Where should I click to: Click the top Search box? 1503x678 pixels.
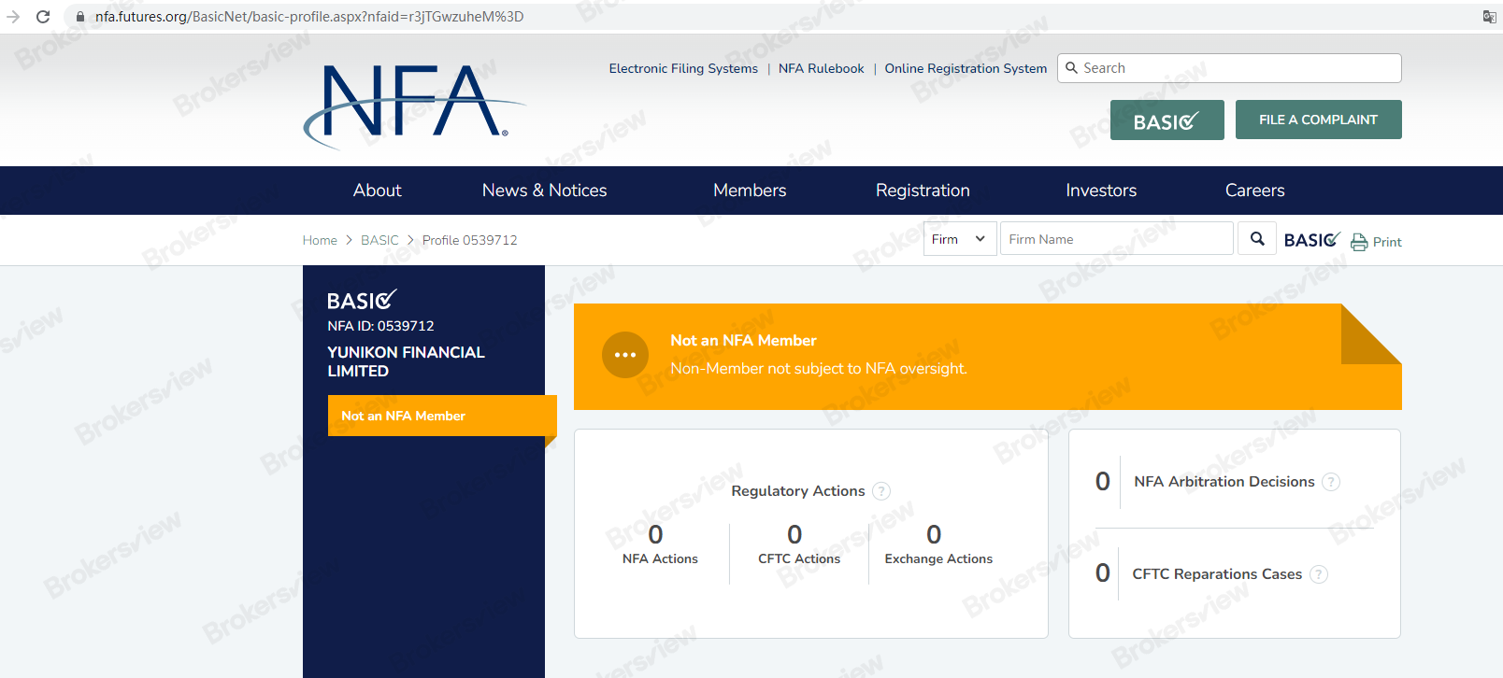tap(1229, 68)
